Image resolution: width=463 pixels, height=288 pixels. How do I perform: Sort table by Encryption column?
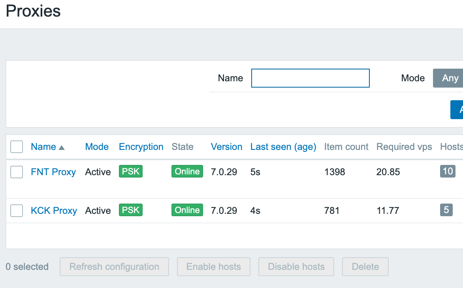(x=141, y=147)
